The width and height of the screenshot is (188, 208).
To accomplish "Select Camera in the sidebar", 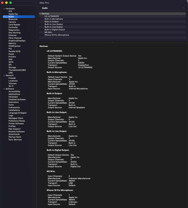I will pyautogui.click(x=12, y=22).
